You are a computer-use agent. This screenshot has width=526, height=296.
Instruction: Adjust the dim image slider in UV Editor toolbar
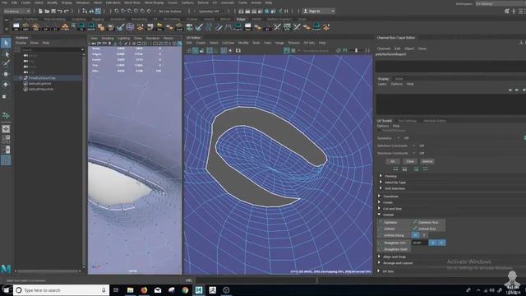356,51
